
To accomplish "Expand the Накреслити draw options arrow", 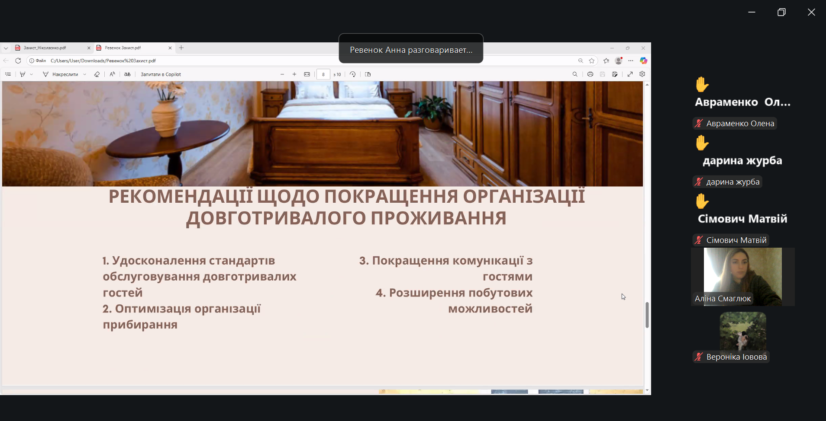I will tap(85, 74).
